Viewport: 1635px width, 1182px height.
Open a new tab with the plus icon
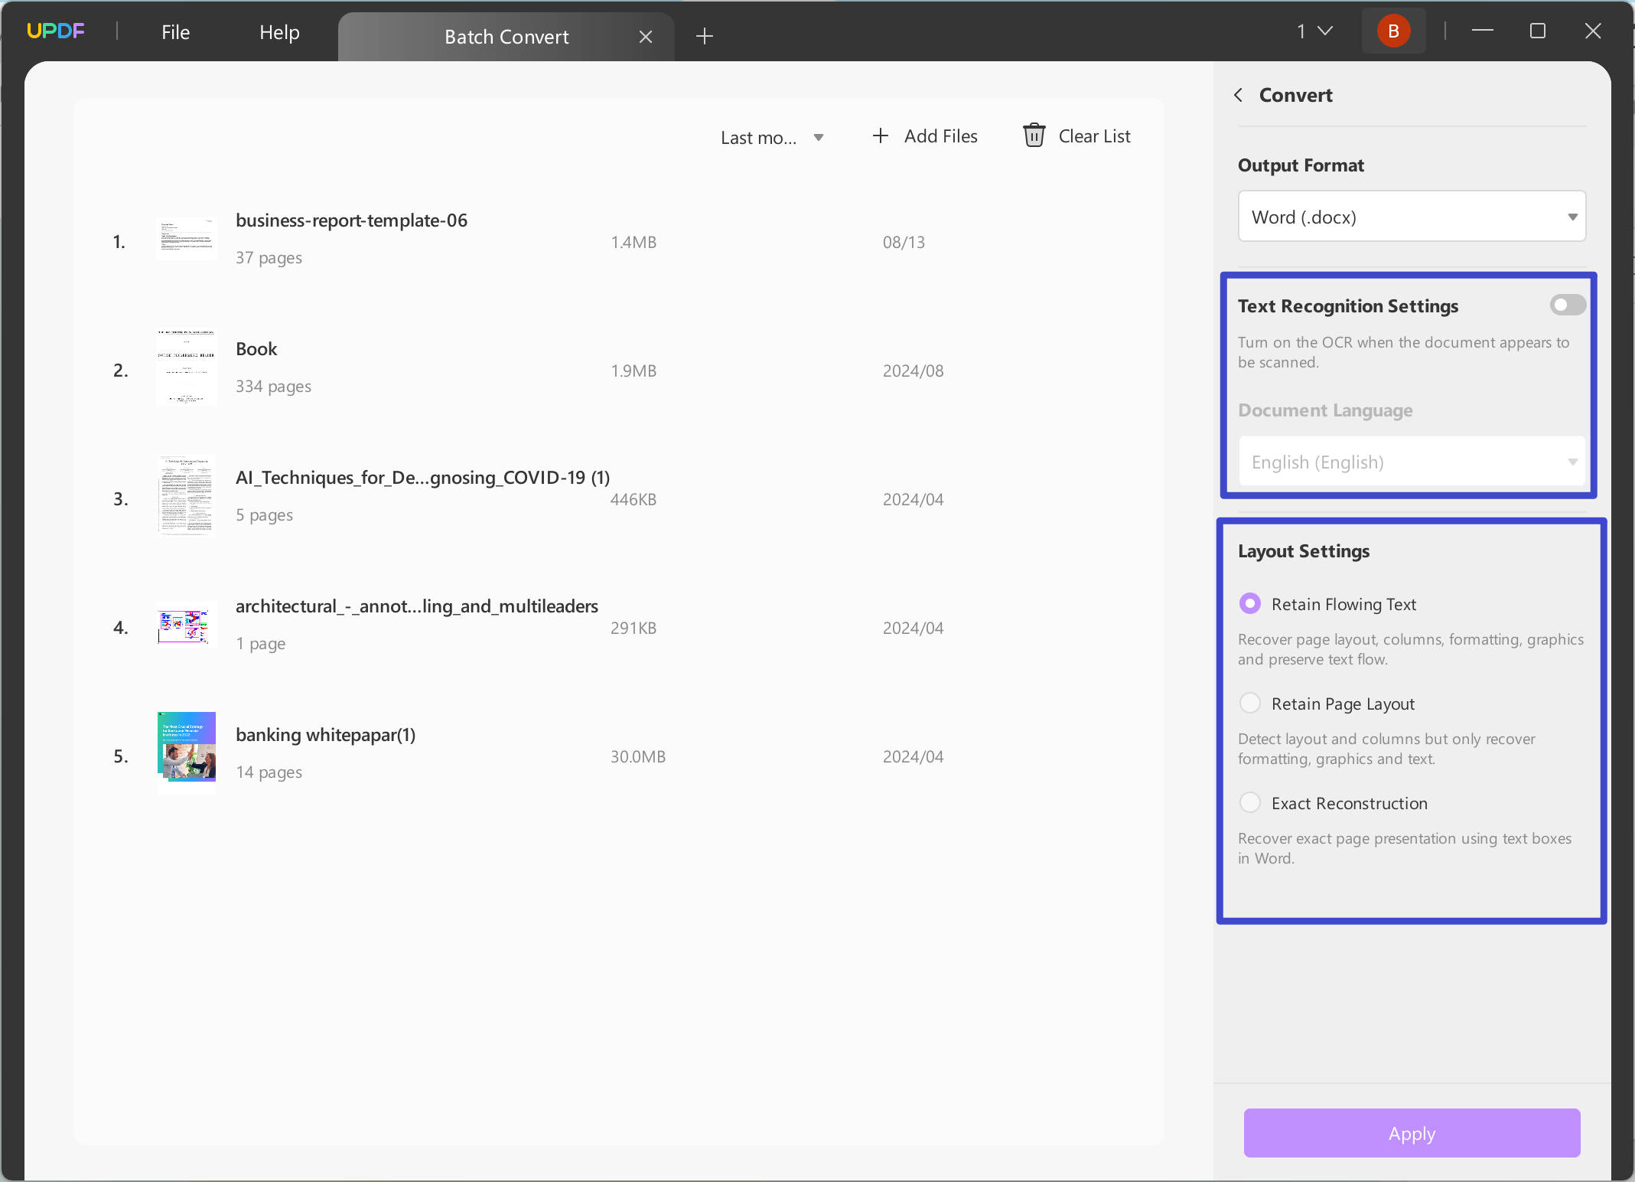coord(704,35)
